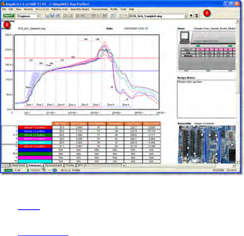Select the red Sensor 6 Location row

35,146
